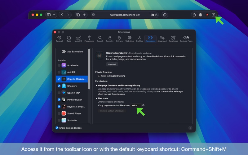Open the Passwords settings tab

tap(89, 39)
